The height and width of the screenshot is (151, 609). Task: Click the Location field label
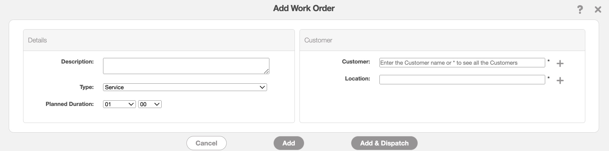[x=357, y=79]
